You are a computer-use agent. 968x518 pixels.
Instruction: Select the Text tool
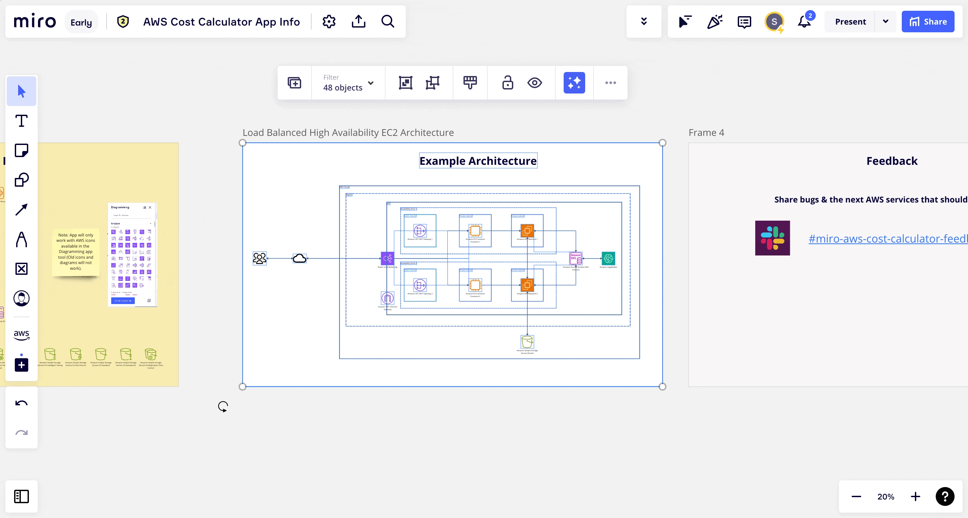pyautogui.click(x=22, y=121)
